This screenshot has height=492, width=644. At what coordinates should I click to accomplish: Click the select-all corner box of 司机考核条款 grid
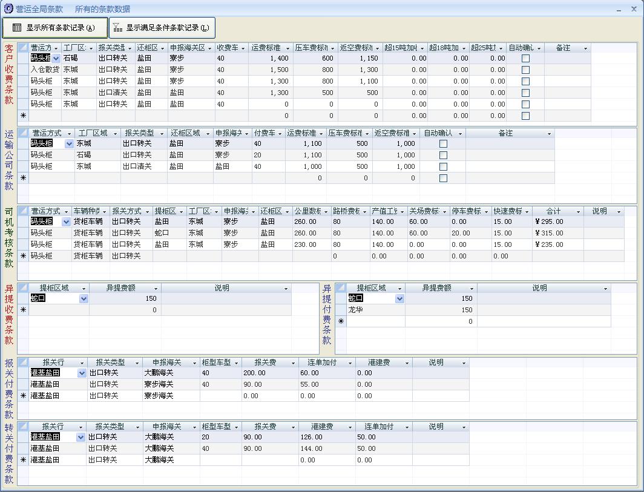(x=23, y=211)
